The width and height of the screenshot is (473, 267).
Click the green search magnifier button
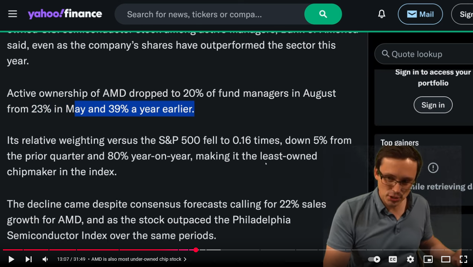point(323,14)
